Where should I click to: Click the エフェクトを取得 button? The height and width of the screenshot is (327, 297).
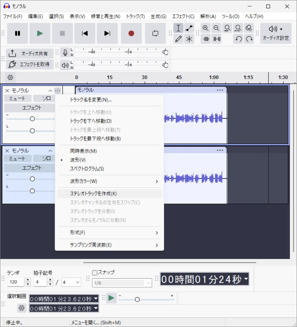(x=29, y=64)
